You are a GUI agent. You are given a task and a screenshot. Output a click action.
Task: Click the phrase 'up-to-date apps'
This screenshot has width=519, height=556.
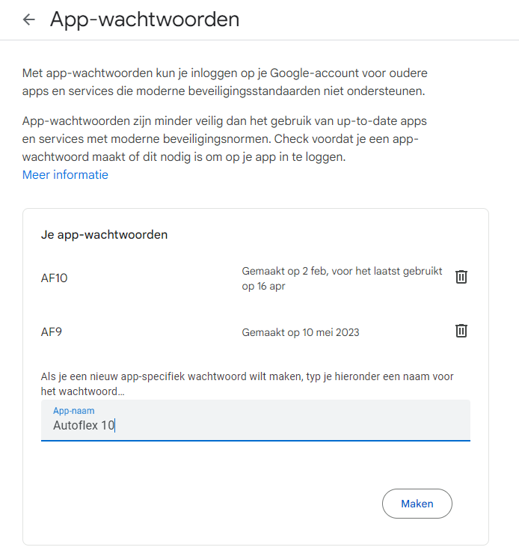381,121
